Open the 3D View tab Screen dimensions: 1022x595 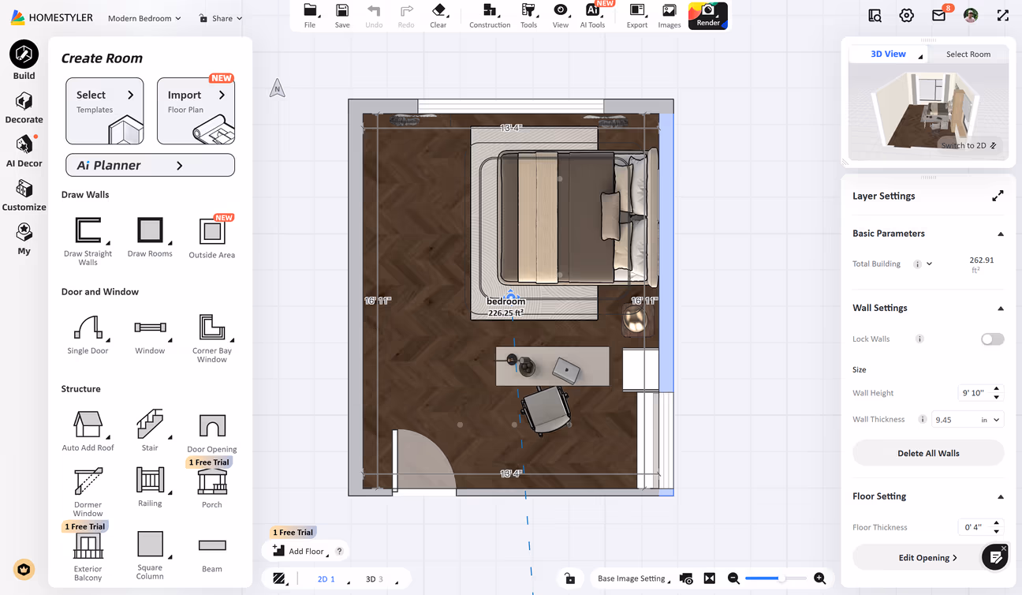coord(889,54)
